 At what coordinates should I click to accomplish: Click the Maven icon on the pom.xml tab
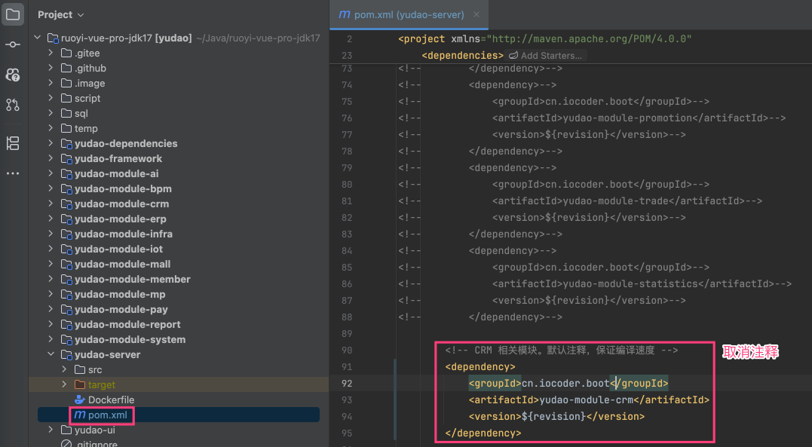coord(344,14)
